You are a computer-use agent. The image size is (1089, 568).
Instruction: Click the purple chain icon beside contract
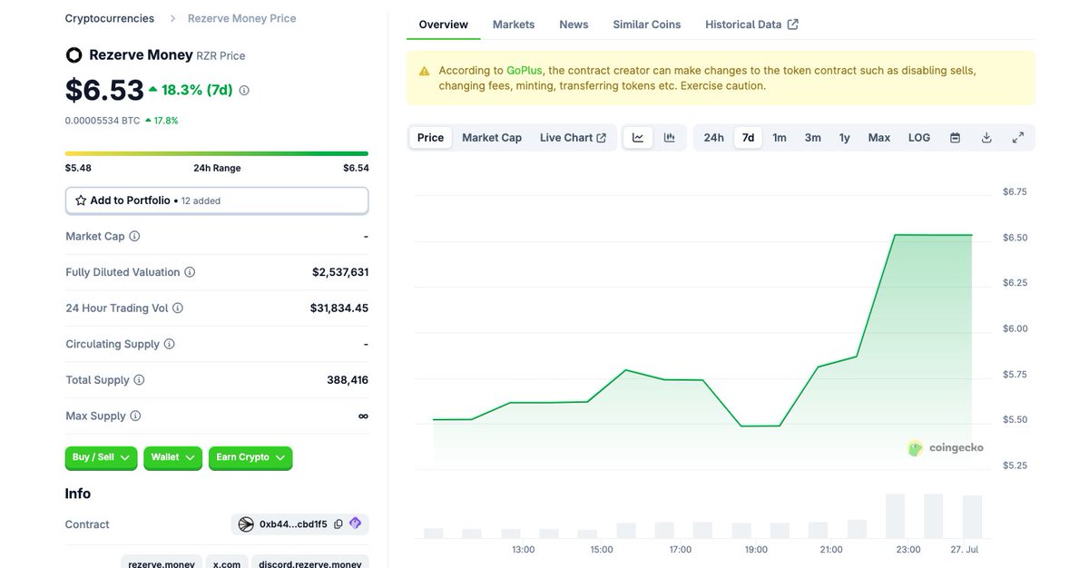click(x=355, y=524)
